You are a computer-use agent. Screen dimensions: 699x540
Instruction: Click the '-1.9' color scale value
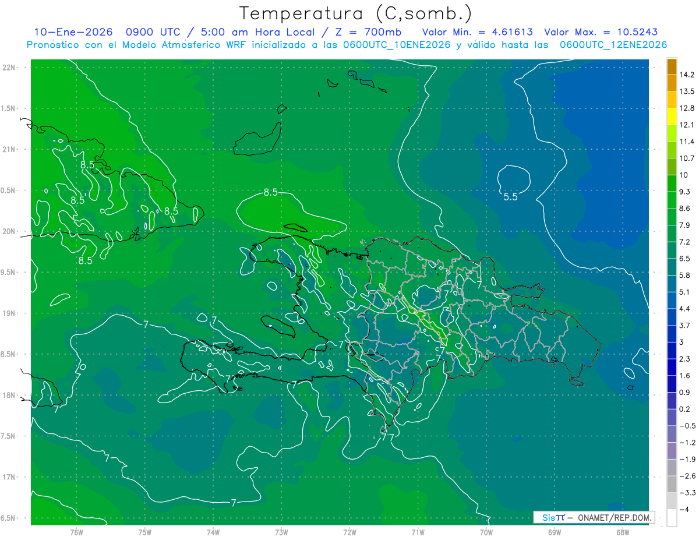click(687, 459)
